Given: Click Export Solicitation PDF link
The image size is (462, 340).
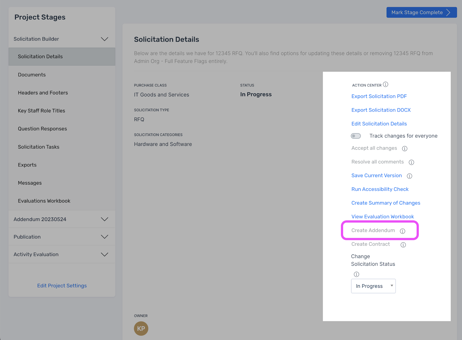Looking at the screenshot, I should 379,96.
